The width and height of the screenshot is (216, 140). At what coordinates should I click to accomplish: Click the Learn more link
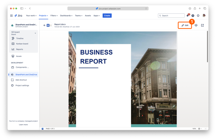point(23,125)
